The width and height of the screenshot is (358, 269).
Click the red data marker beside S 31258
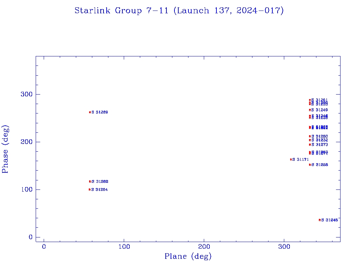(x=310, y=165)
